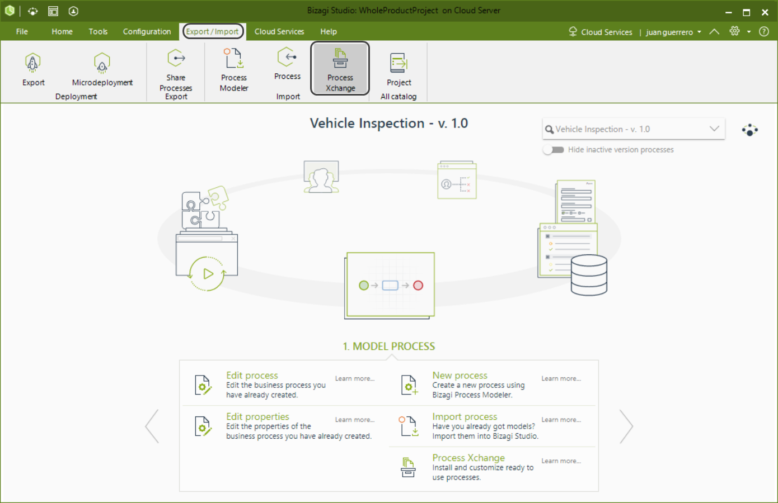Click the help question mark icon
Image resolution: width=778 pixels, height=503 pixels.
[x=764, y=31]
